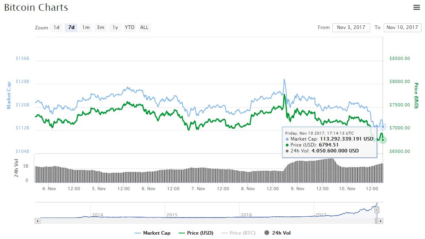Set zoom range to 1y

coord(115,27)
